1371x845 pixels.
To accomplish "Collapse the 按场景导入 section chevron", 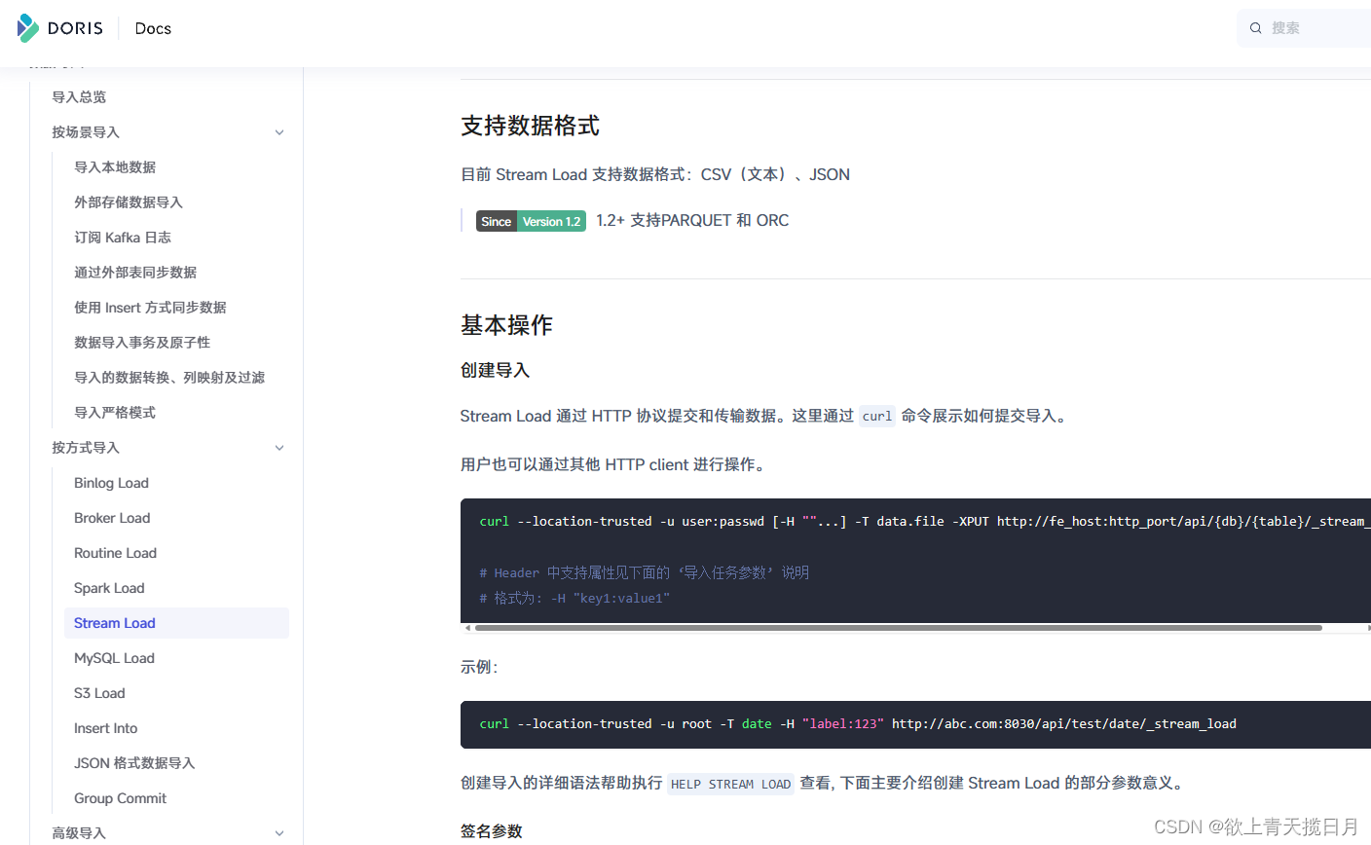I will 279,132.
